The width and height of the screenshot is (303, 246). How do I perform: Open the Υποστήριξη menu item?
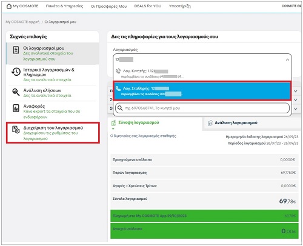[180, 6]
